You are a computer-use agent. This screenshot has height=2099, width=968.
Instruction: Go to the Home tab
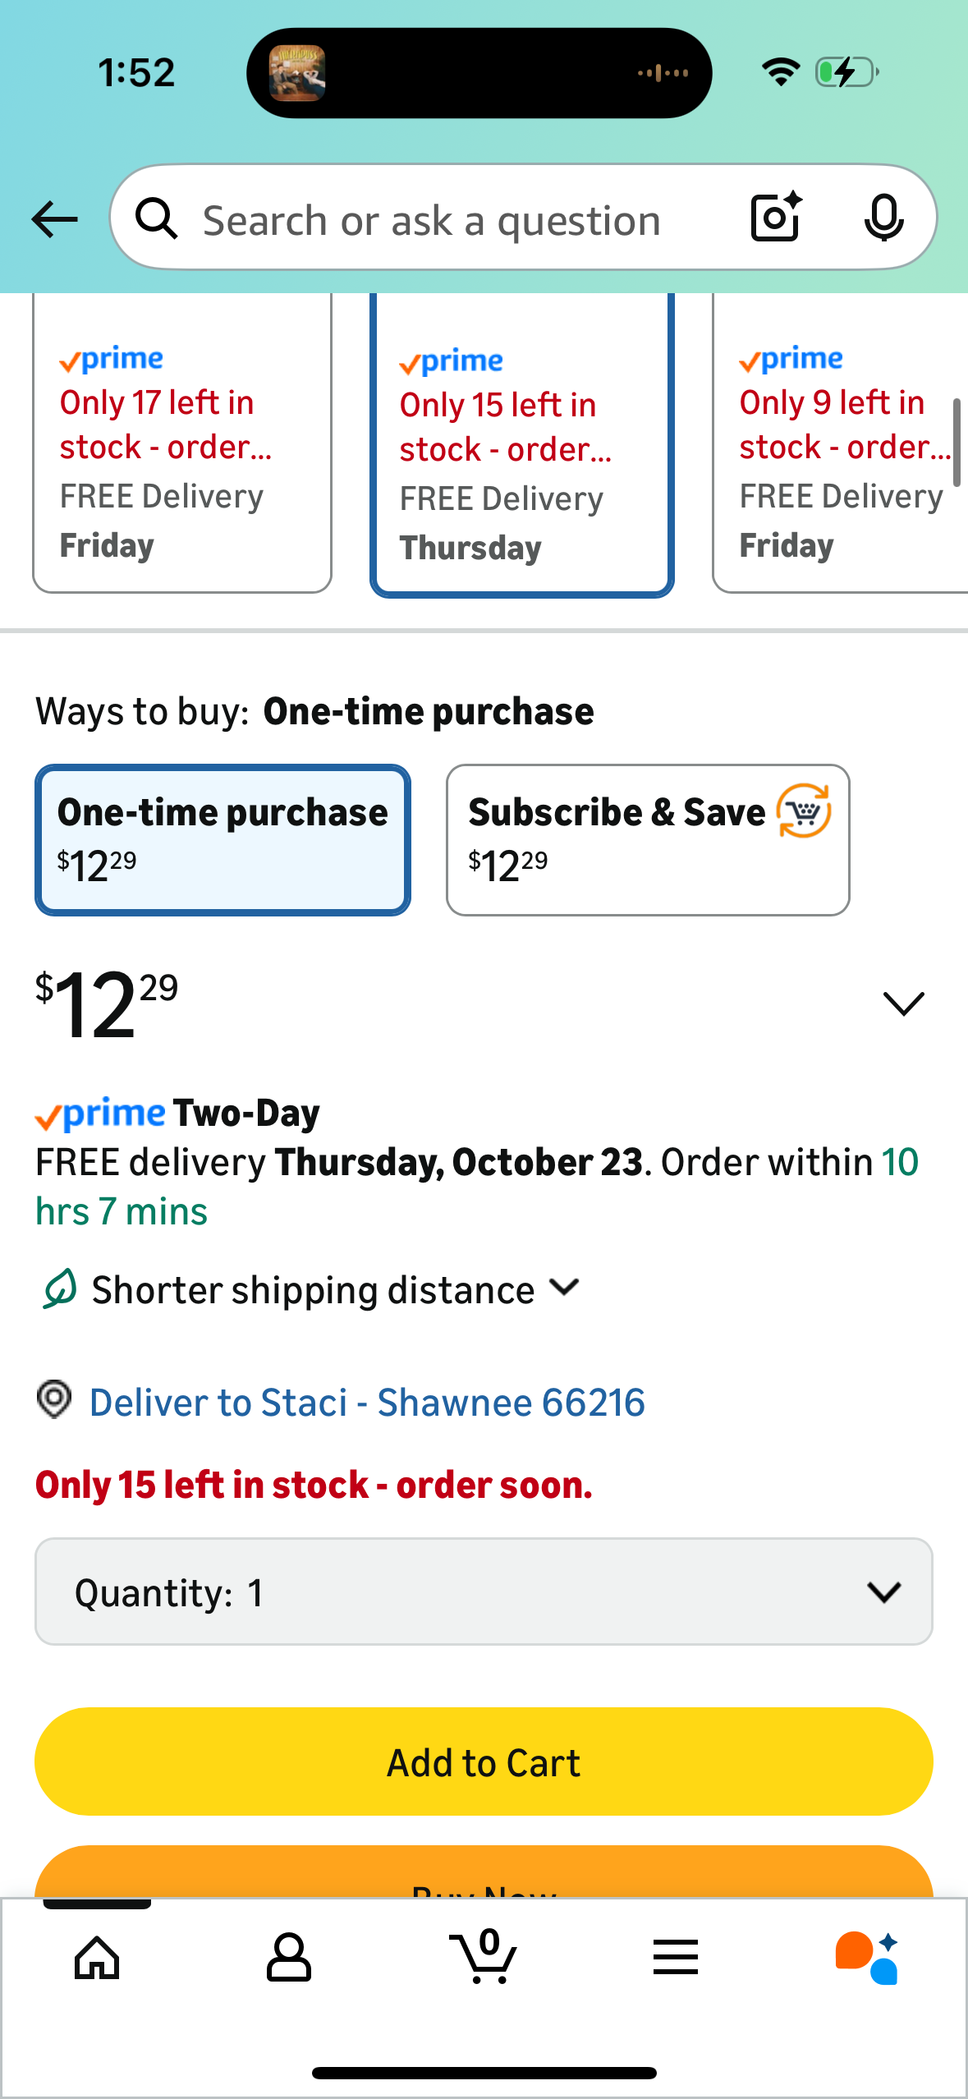[97, 1957]
